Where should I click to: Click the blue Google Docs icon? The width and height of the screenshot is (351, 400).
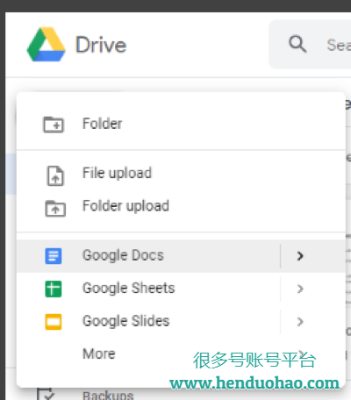(x=54, y=256)
